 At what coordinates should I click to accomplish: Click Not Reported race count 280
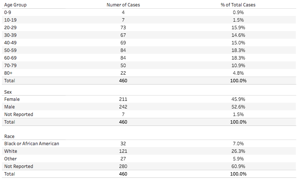(x=123, y=166)
